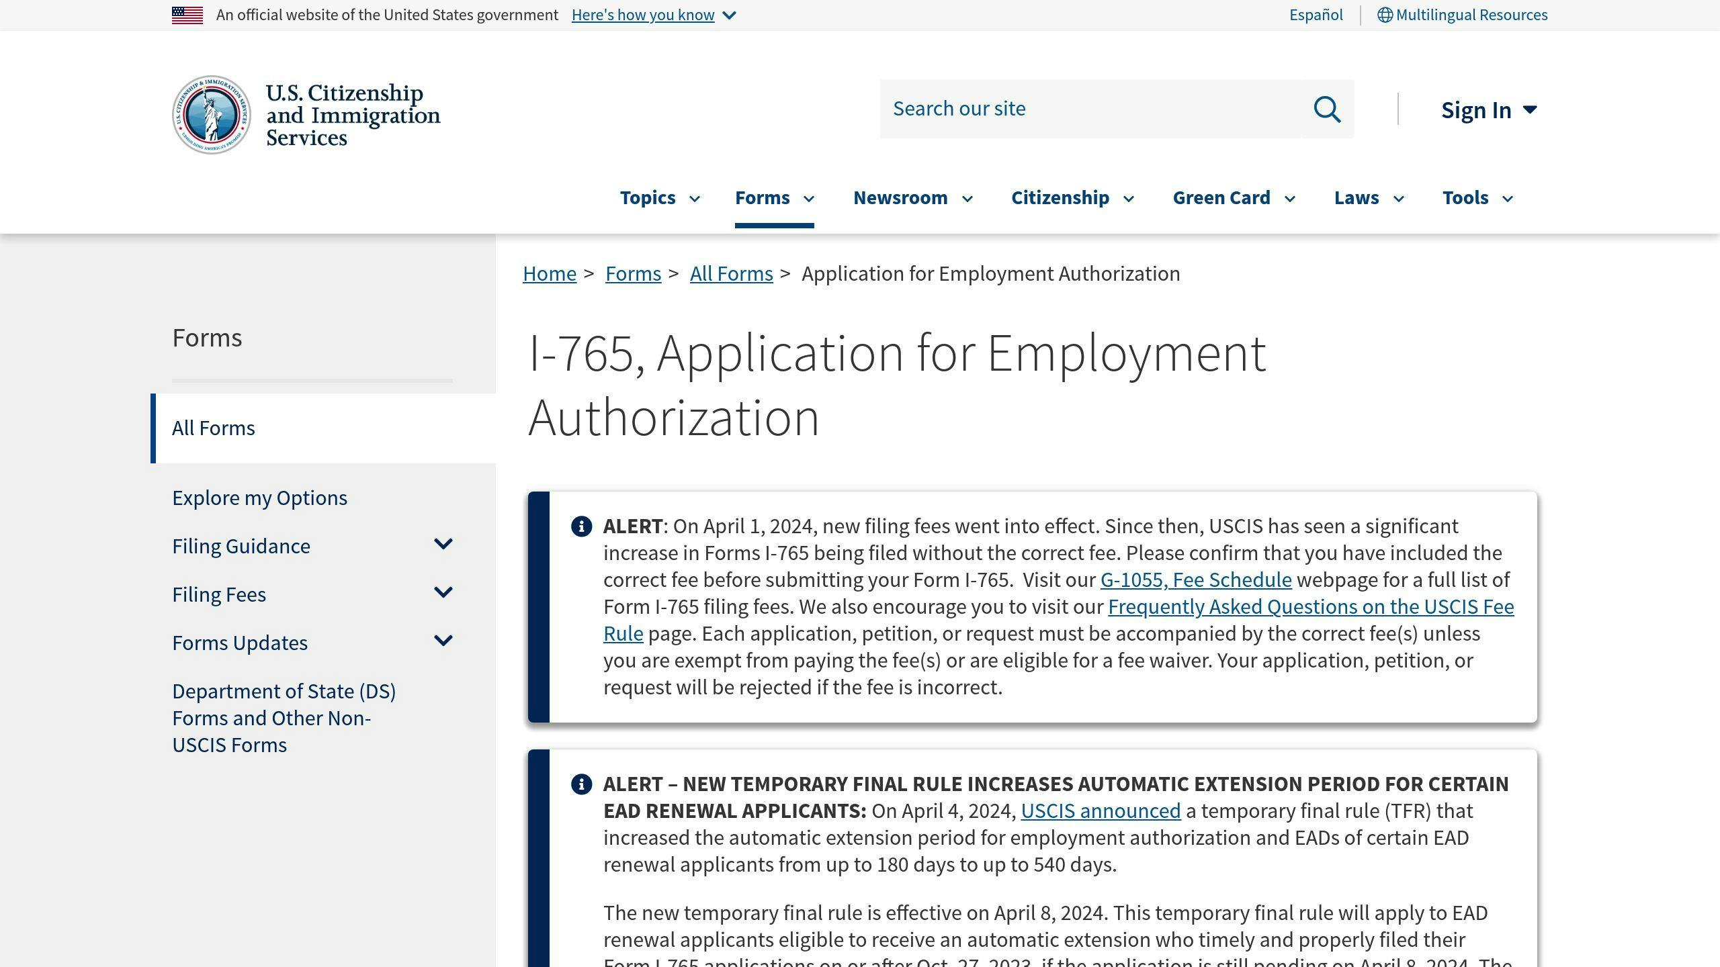
Task: Expand the Forms Updates sidebar section
Action: (x=443, y=641)
